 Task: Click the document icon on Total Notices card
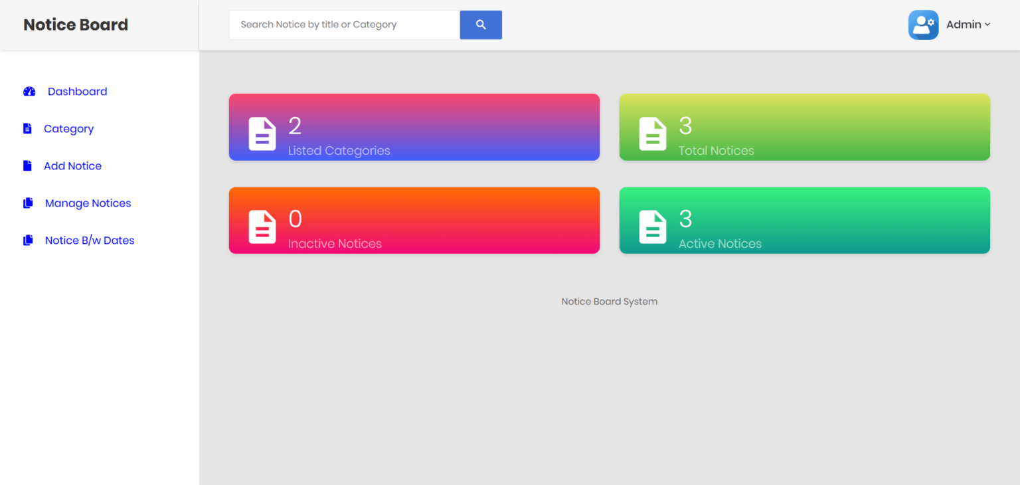(x=653, y=134)
